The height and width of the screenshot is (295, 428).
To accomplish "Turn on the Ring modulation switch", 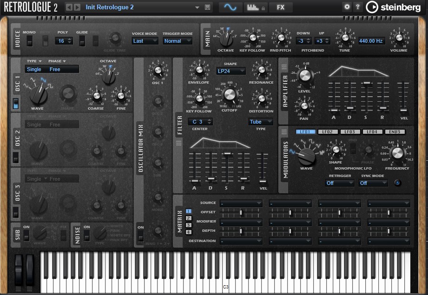I will click(140, 236).
